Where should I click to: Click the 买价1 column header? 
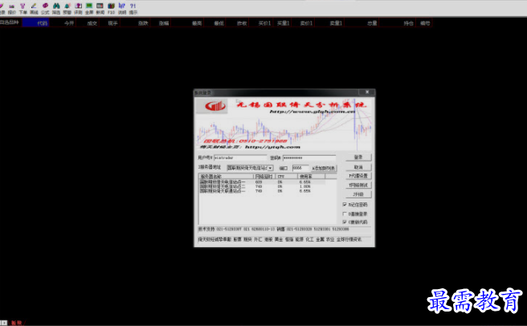coord(261,22)
